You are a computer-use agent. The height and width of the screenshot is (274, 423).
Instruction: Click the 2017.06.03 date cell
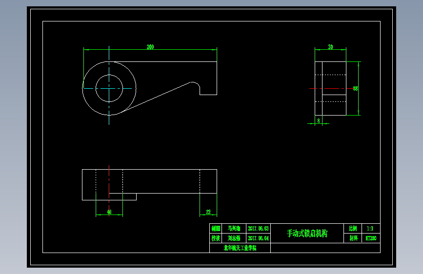click(x=258, y=229)
